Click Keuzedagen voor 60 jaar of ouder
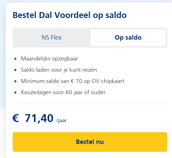The width and height of the screenshot is (172, 158). click(63, 92)
